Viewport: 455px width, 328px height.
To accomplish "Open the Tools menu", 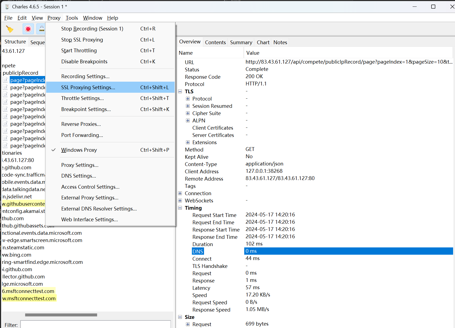I will [x=72, y=18].
